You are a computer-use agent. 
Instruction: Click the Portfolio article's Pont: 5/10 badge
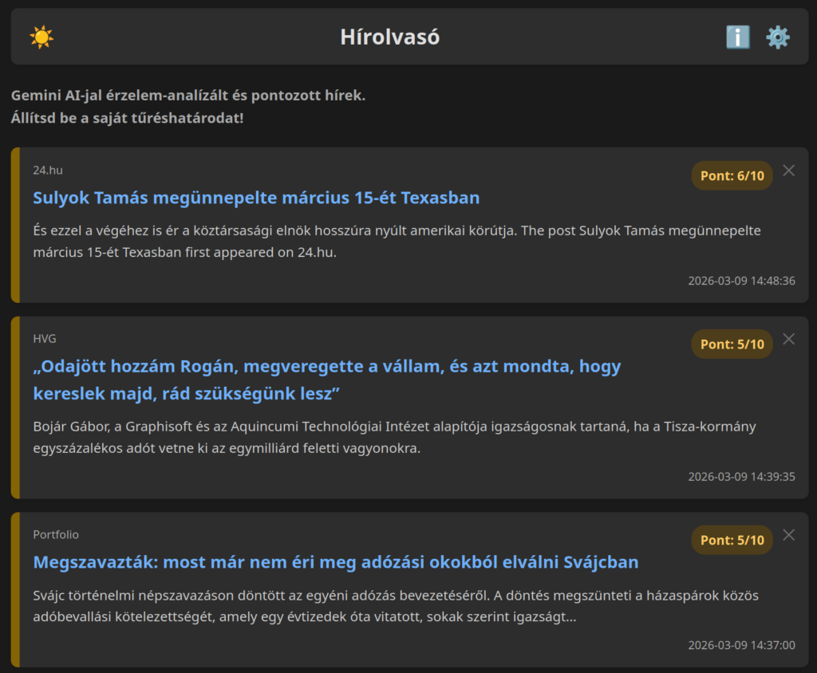click(732, 540)
